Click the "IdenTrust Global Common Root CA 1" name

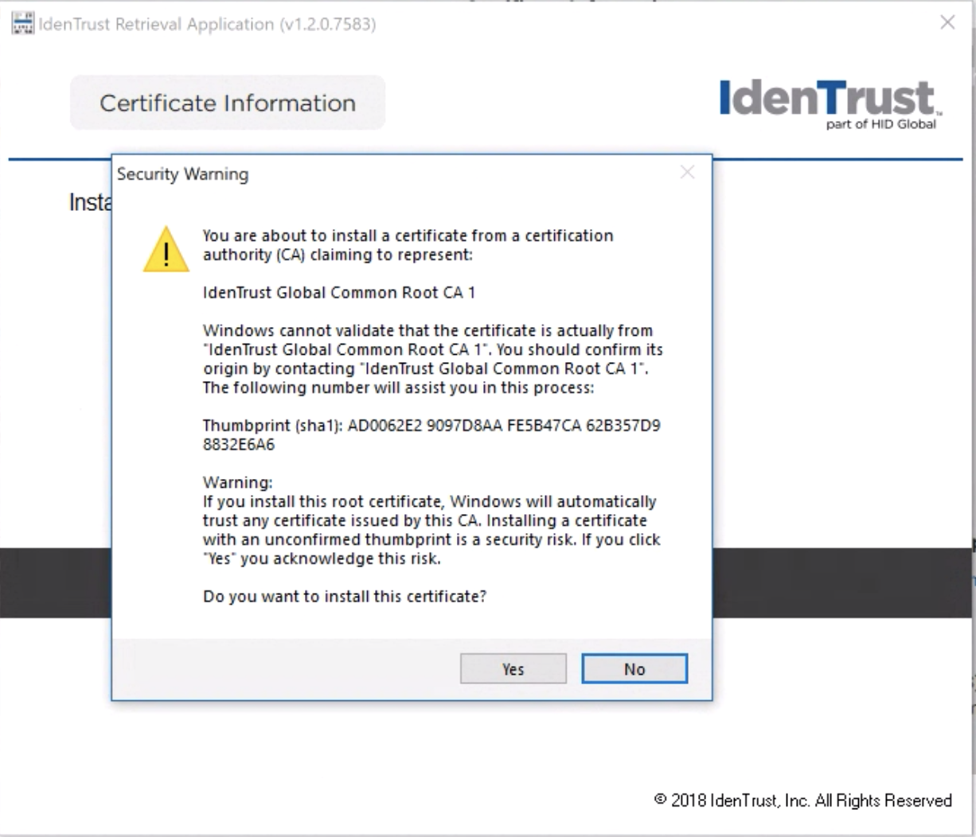point(339,293)
